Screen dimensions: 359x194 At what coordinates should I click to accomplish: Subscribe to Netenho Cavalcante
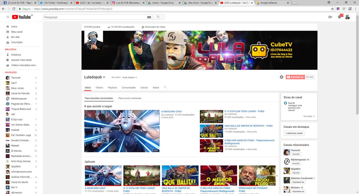point(298,182)
